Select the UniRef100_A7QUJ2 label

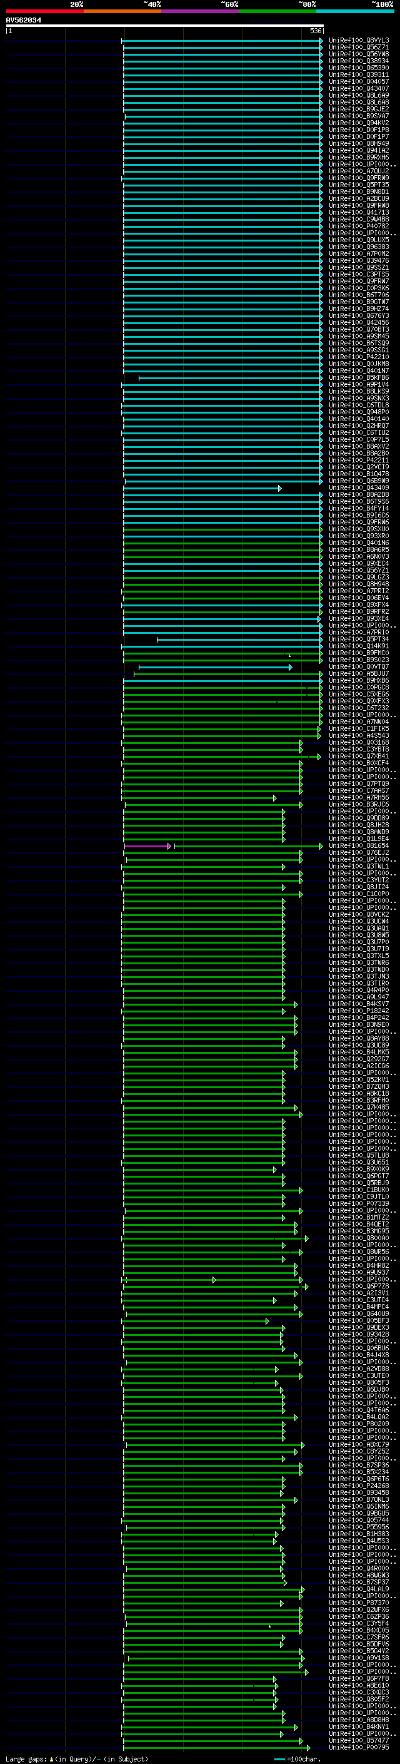pos(358,171)
